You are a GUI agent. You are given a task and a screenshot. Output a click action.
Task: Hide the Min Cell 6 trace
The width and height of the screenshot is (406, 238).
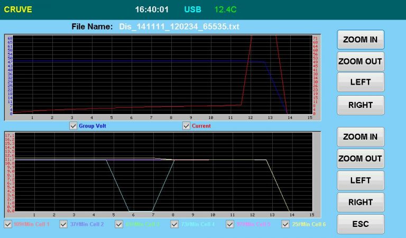285,224
